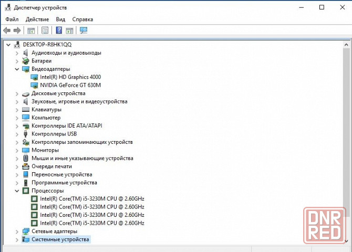This screenshot has width=352, height=252.
Task: Click the mouse icon beside Мыши и иные указывающие устройства
Action: (x=26, y=158)
